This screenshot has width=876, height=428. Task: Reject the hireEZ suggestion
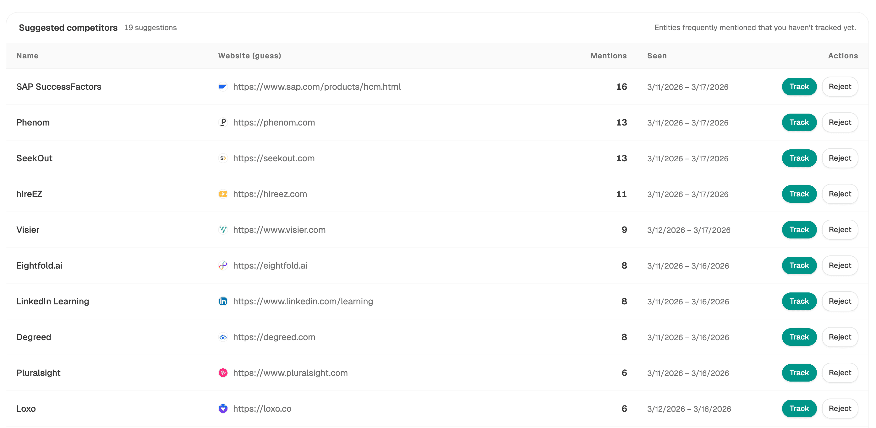(x=840, y=194)
